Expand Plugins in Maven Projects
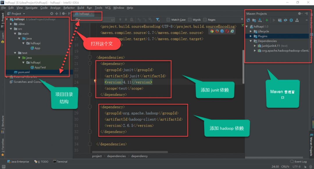314x169 pixels. pos(251,36)
